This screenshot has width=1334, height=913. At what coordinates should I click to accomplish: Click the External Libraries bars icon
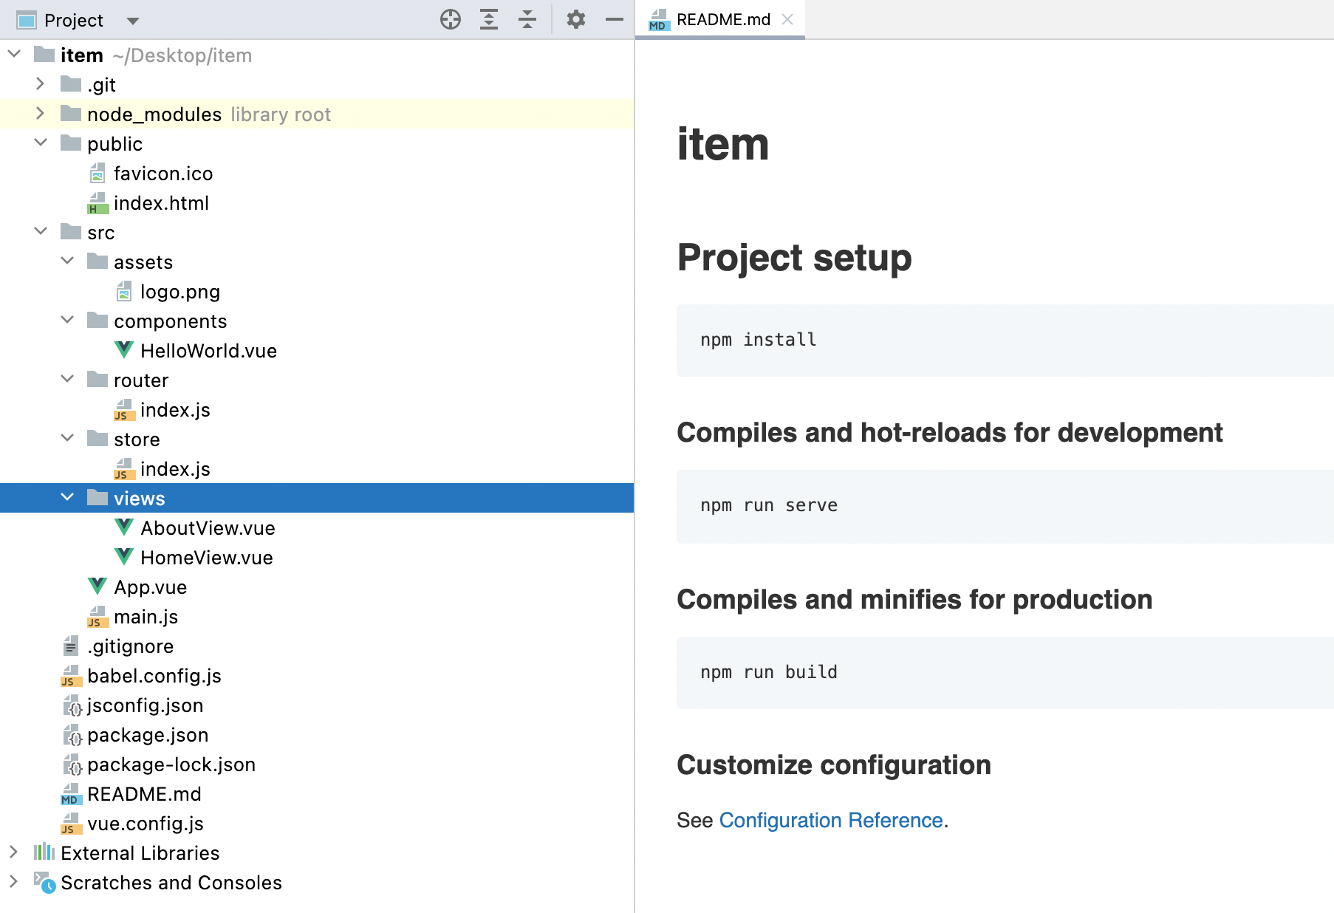point(44,852)
